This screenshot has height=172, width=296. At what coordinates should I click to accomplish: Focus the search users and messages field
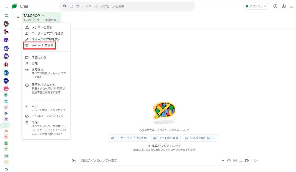coord(127,6)
